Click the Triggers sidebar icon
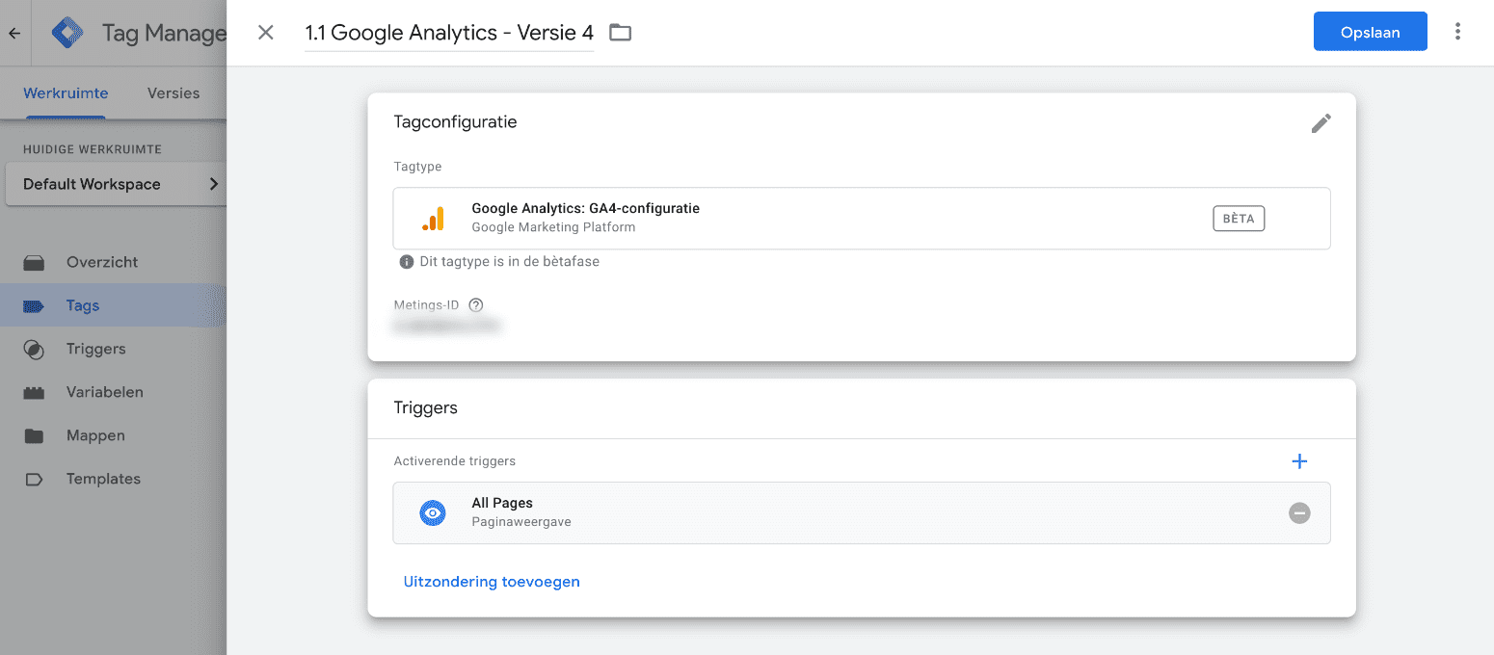Screen dimensions: 1494x655 click(34, 350)
